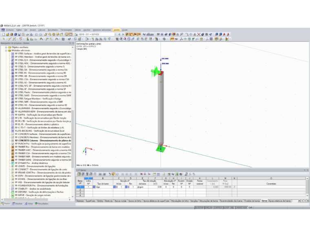Open the Ficheiro menu
The image size is (310, 233).
click(10, 30)
